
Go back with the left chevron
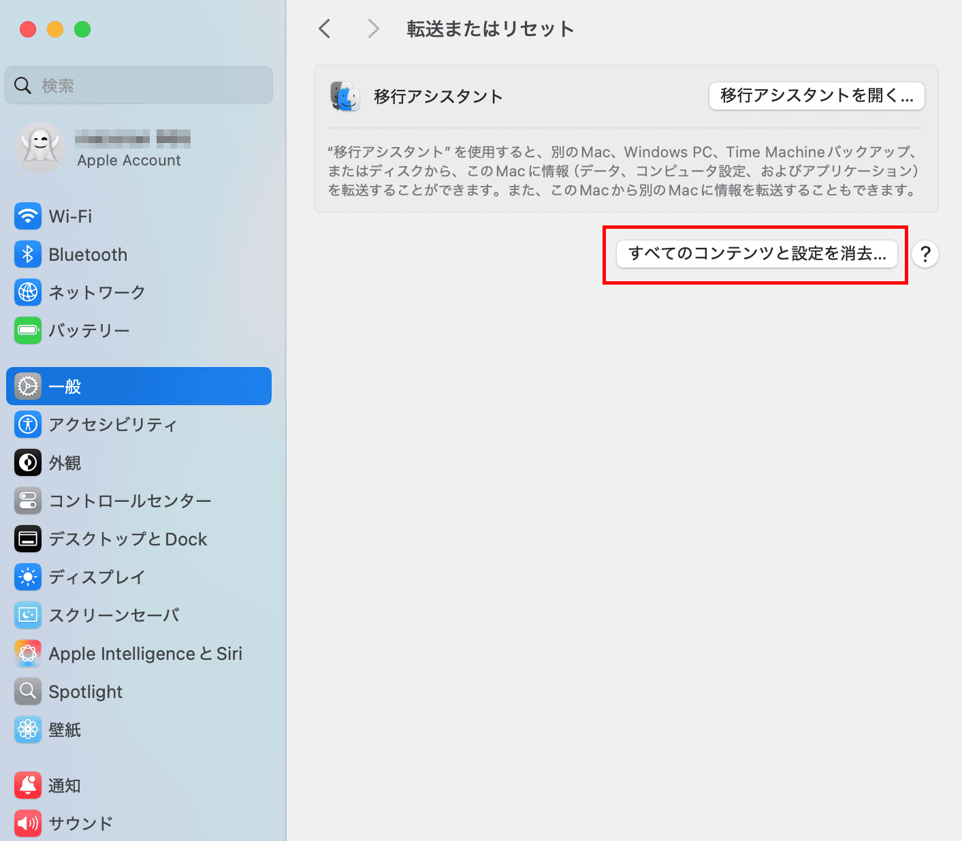[325, 29]
